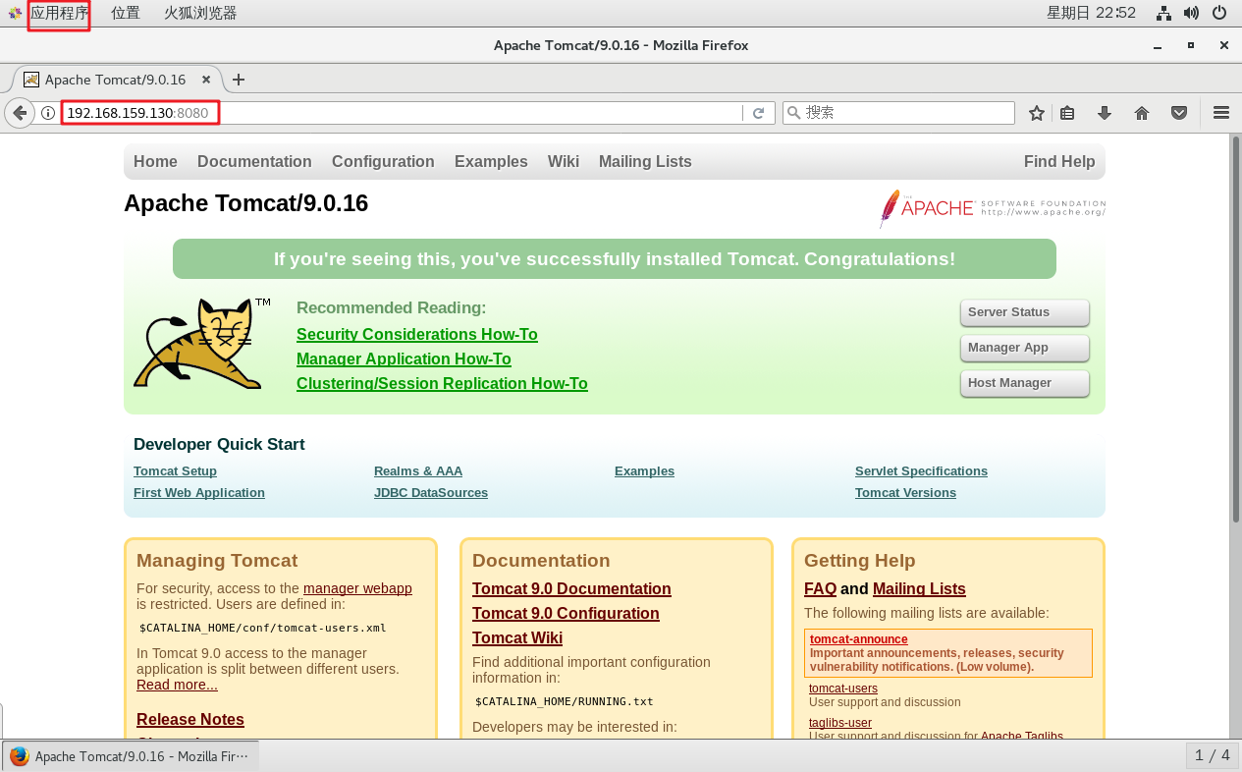Image resolution: width=1242 pixels, height=772 pixels.
Task: Click the Mailing Lists link under Getting Help
Action: click(x=919, y=589)
